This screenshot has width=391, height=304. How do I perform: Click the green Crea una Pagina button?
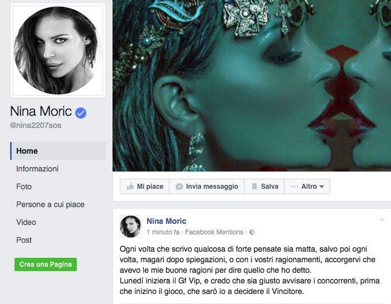(46, 264)
